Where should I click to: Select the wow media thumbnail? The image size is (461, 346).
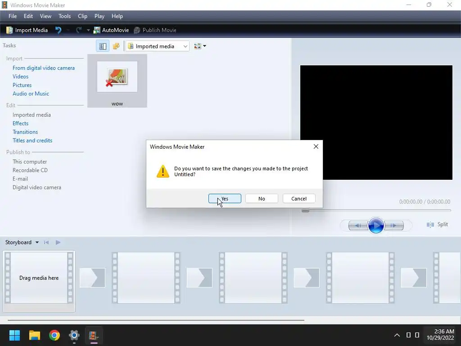118,81
